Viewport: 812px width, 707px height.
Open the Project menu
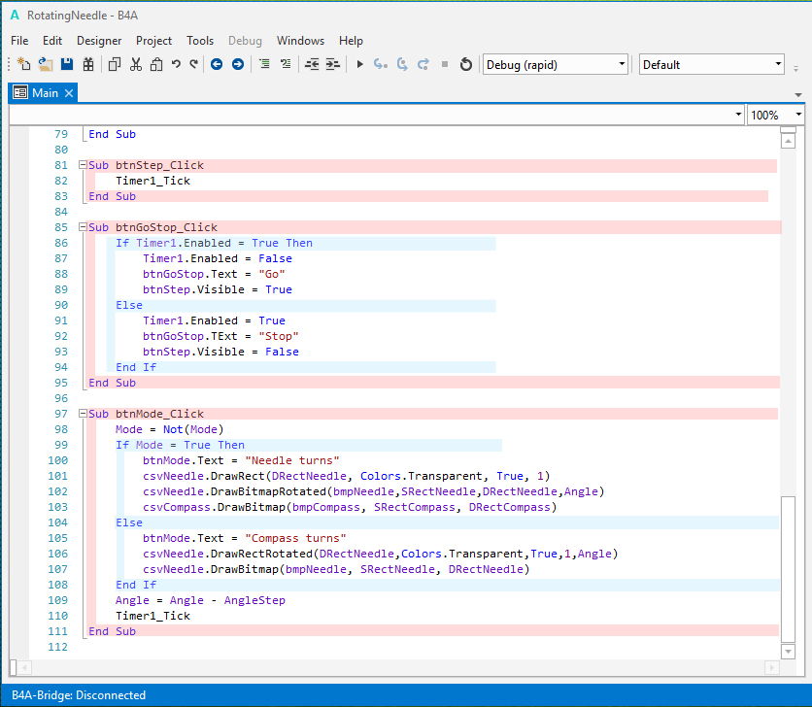click(x=153, y=41)
